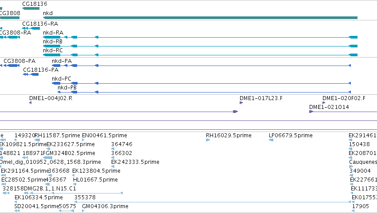Select the nkd-RA transcript label
Image resolution: width=377 pixels, height=213 pixels.
click(x=53, y=33)
